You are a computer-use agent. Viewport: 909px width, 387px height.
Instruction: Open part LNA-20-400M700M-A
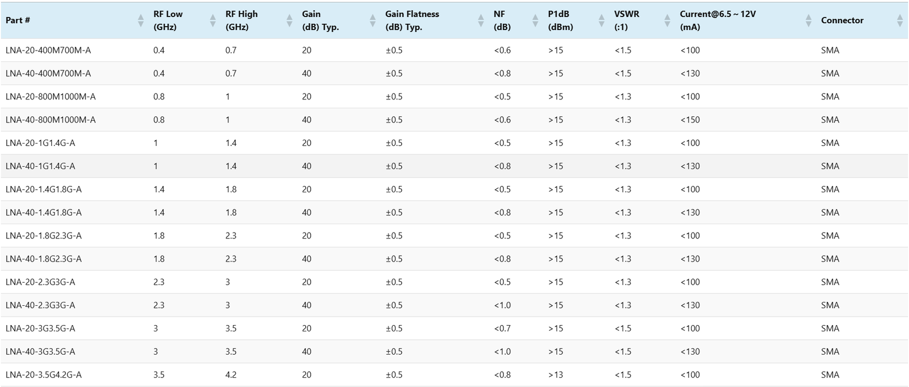[48, 51]
